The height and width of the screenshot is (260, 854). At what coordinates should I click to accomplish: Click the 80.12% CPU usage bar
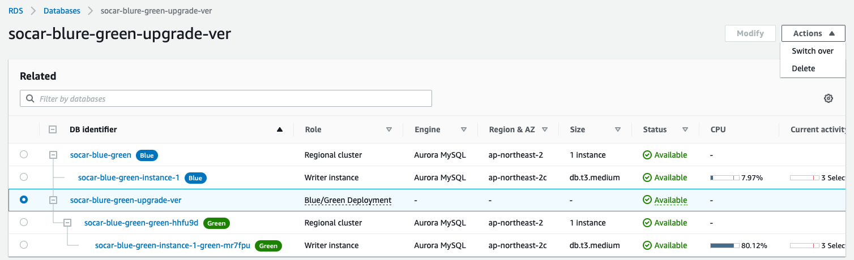pos(725,245)
